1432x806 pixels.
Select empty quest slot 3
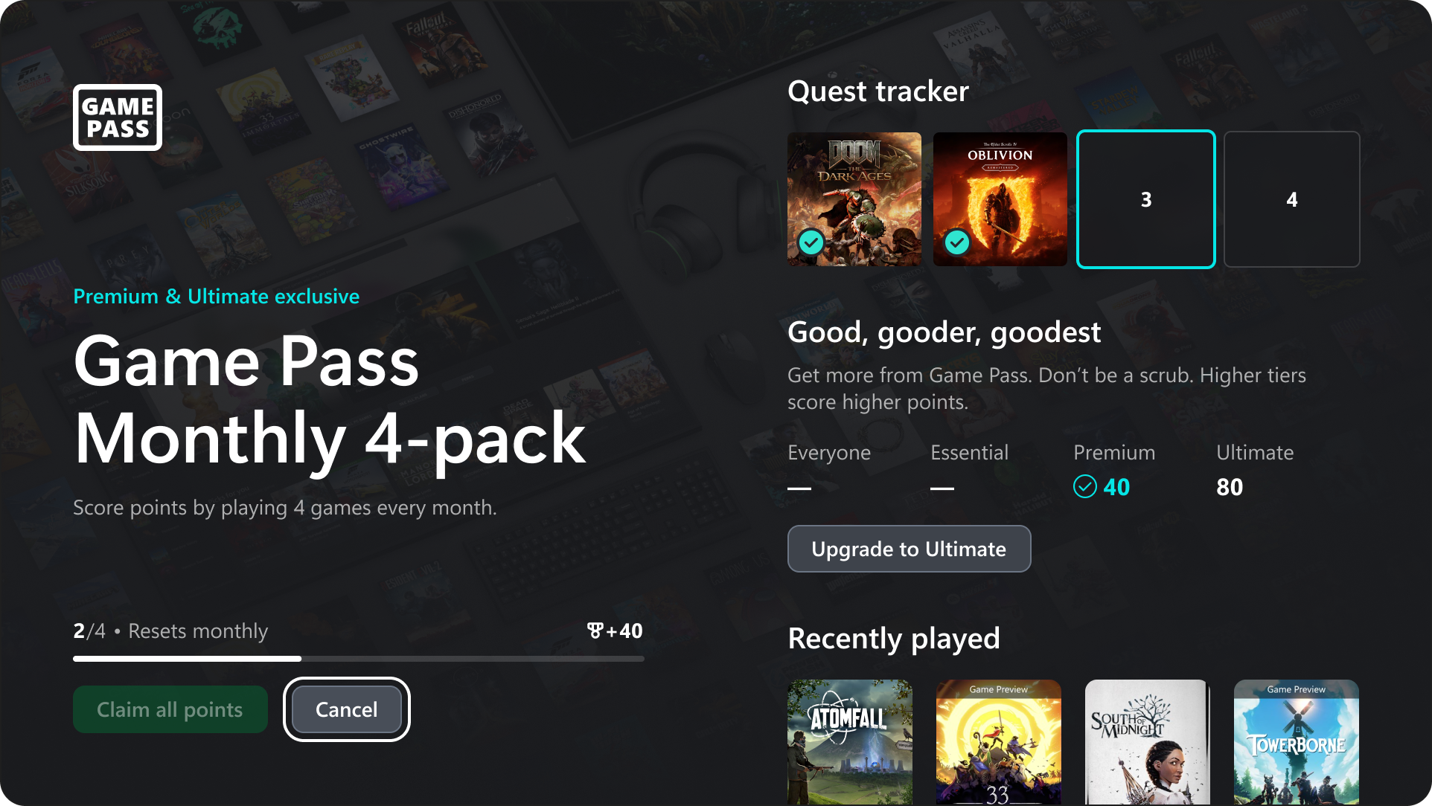1146,199
